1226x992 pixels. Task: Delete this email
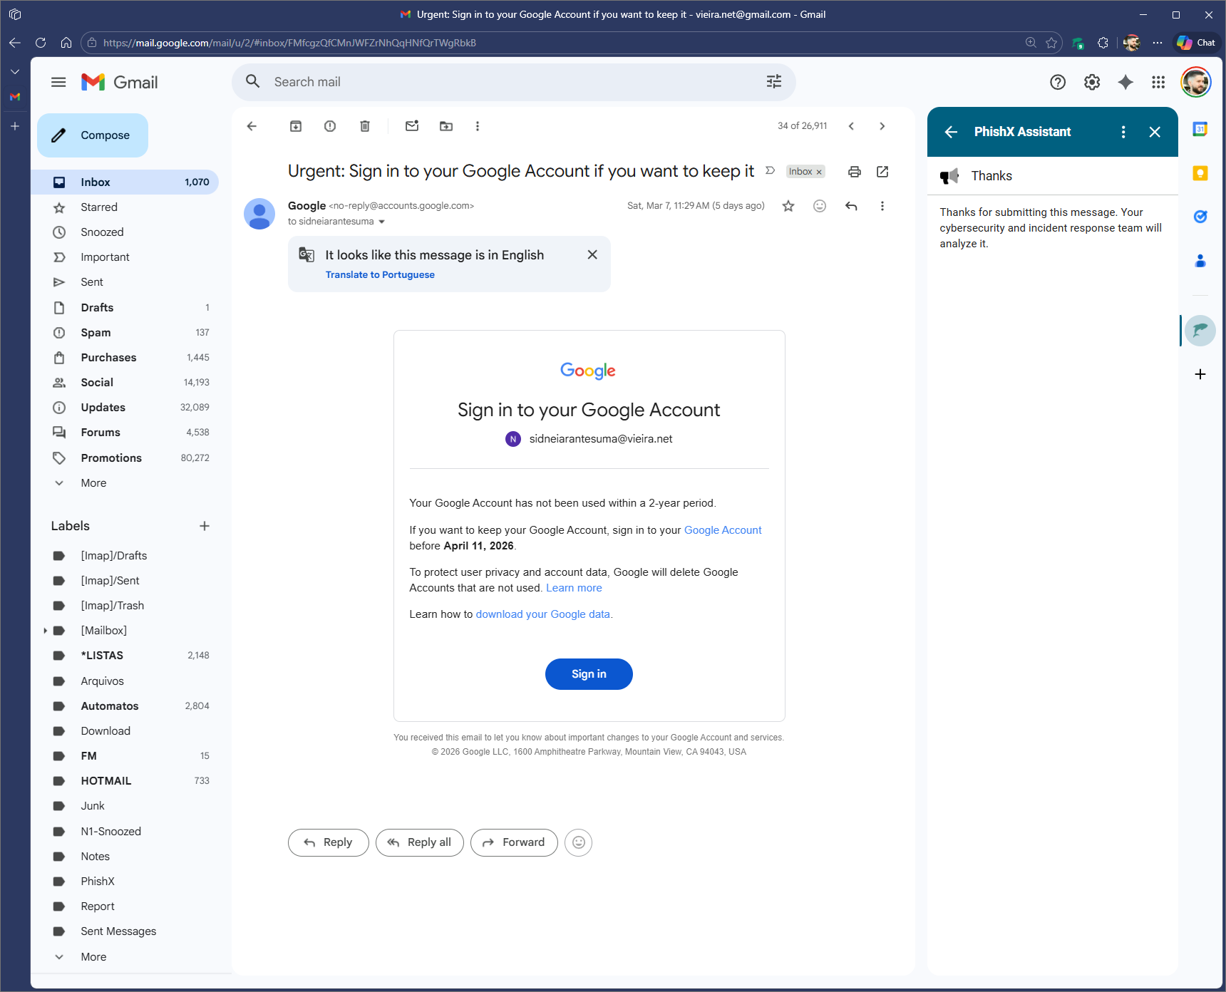pos(365,125)
